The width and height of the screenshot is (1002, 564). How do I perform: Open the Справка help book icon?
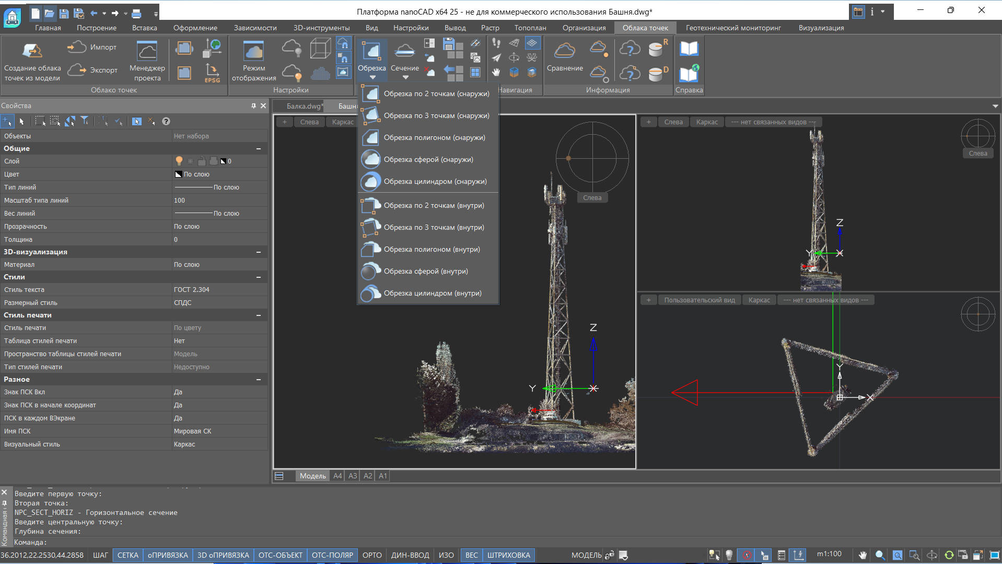point(689,49)
